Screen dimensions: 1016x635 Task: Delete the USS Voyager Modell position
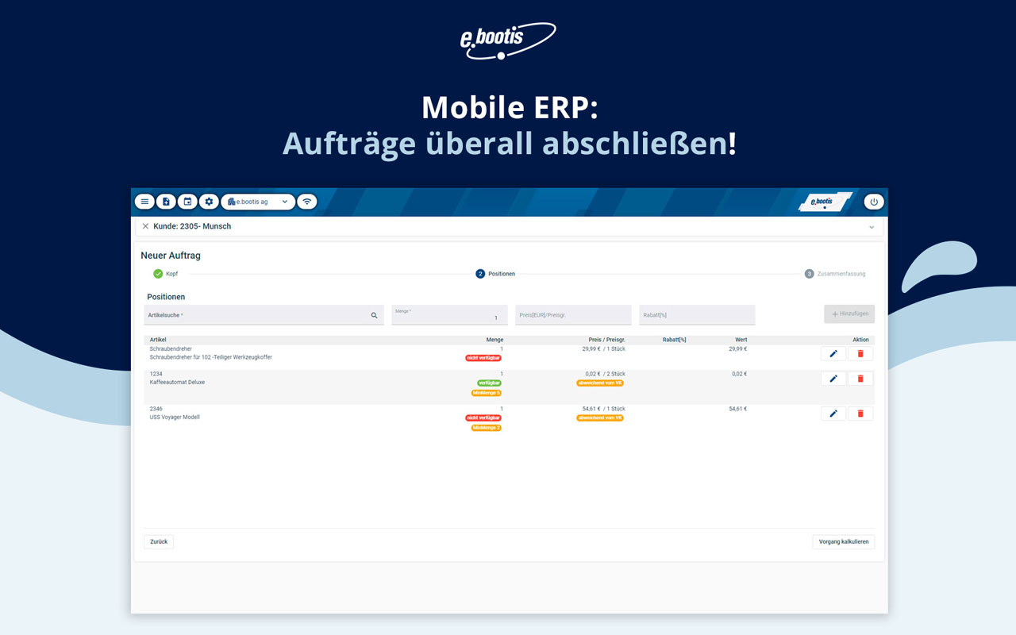pyautogui.click(x=860, y=414)
